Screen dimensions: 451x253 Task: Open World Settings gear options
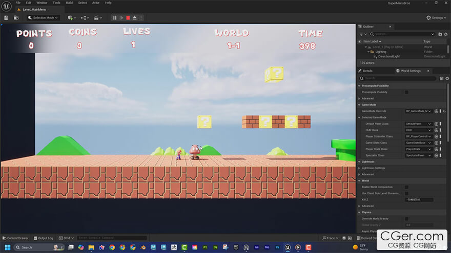(447, 78)
